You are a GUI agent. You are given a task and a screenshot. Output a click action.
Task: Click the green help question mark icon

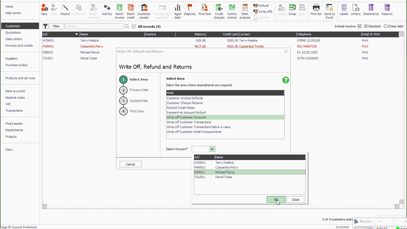[286, 80]
